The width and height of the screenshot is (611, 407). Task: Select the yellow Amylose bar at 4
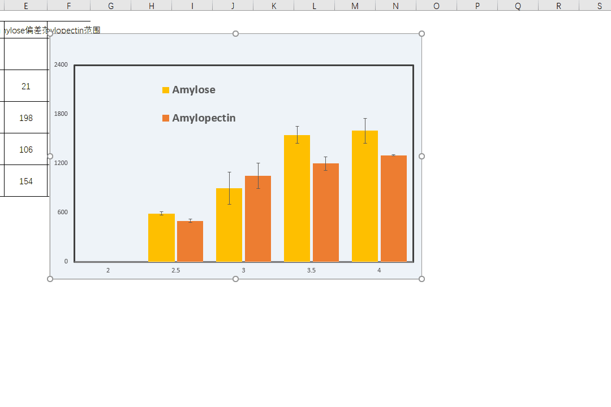coord(365,196)
